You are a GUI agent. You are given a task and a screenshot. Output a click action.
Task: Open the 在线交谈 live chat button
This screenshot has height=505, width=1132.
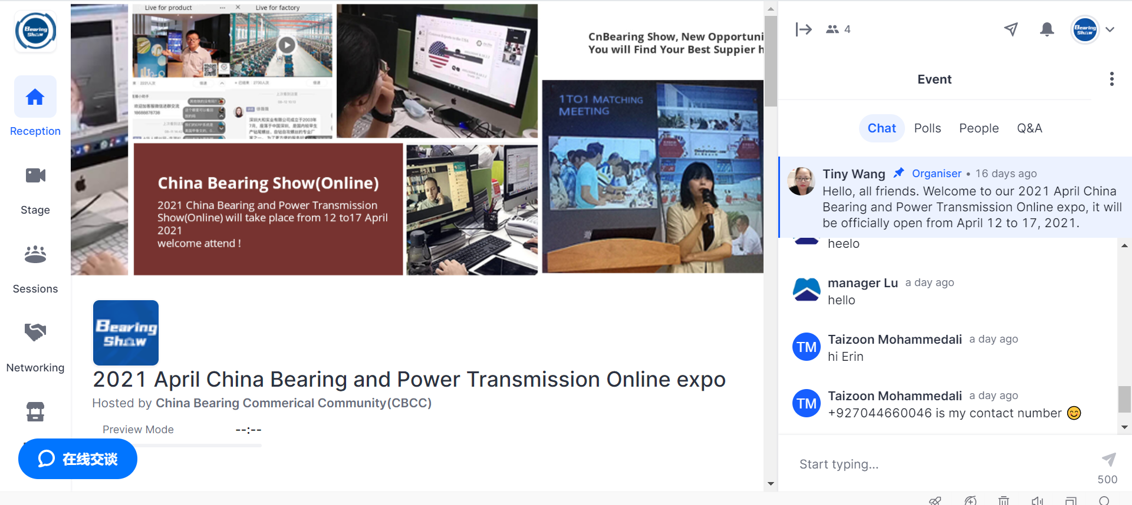tap(78, 459)
